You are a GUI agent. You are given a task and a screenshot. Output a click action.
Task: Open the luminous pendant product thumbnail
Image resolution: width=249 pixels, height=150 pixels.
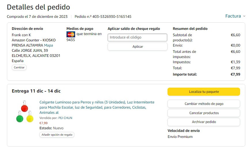click(25, 111)
